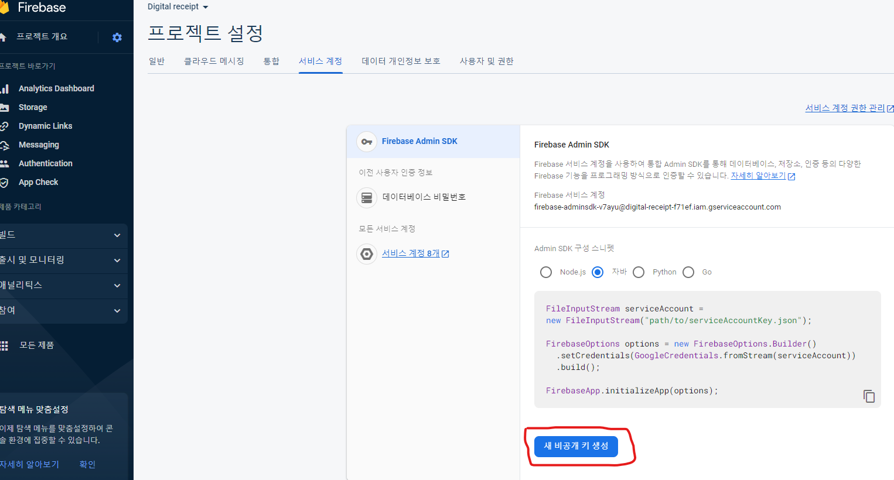Open the 자세히 알아보기 link in SDK description
The image size is (894, 480).
pyautogui.click(x=758, y=176)
